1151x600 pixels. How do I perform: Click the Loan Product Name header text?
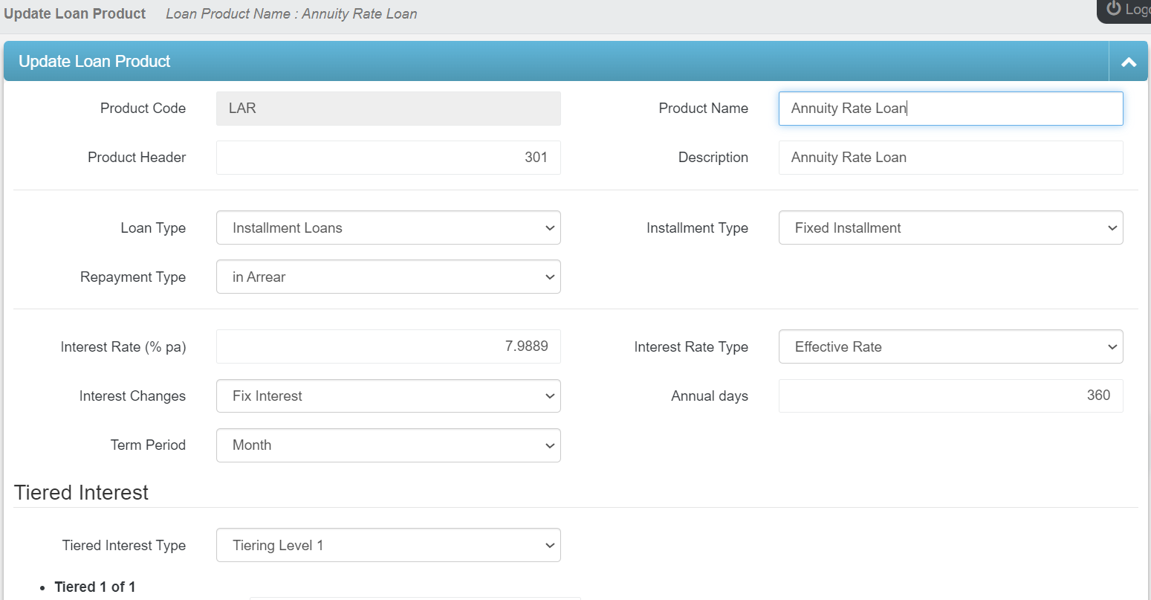[x=291, y=13]
